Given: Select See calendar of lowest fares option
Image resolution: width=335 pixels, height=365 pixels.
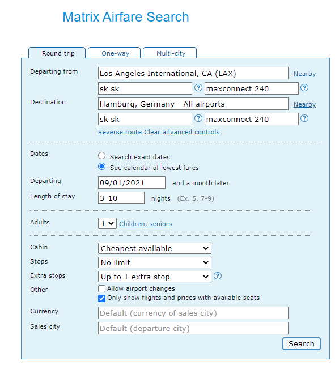Looking at the screenshot, I should click(101, 167).
